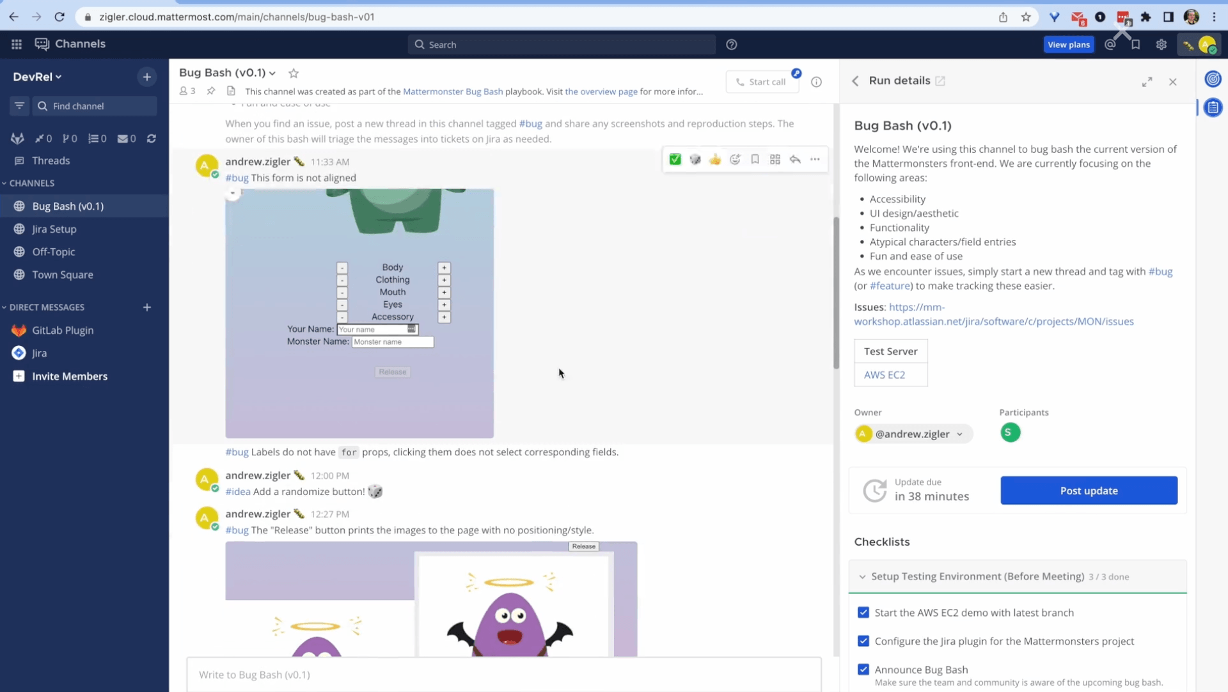Image resolution: width=1228 pixels, height=692 pixels.
Task: Open the product switcher grid icon
Action: (17, 44)
